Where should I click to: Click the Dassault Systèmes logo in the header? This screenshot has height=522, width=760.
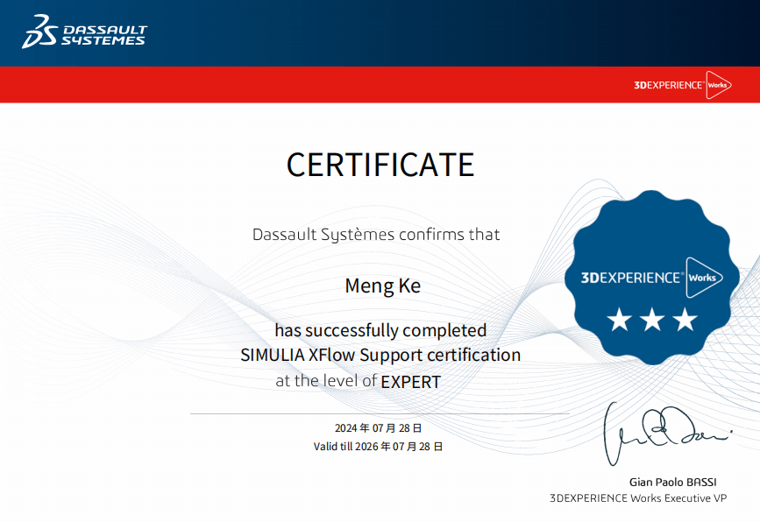click(84, 32)
